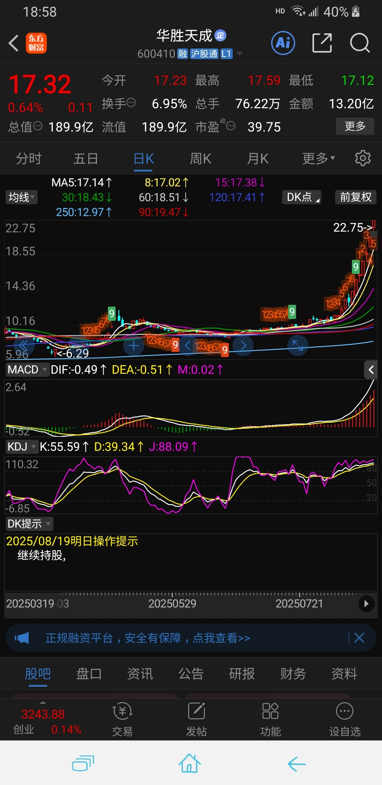Tap the Android home button
382x785 pixels.
click(190, 763)
